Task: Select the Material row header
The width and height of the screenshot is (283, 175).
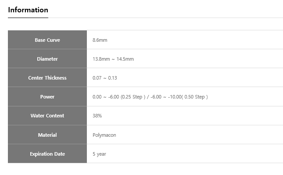Action: 47,135
